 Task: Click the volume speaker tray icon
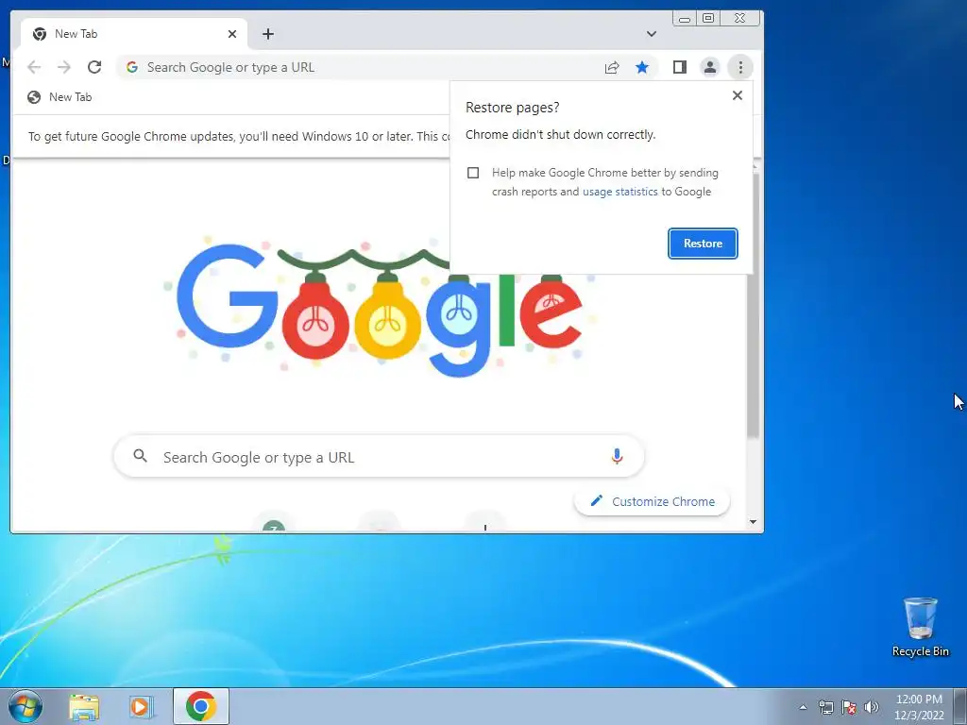pyautogui.click(x=872, y=707)
